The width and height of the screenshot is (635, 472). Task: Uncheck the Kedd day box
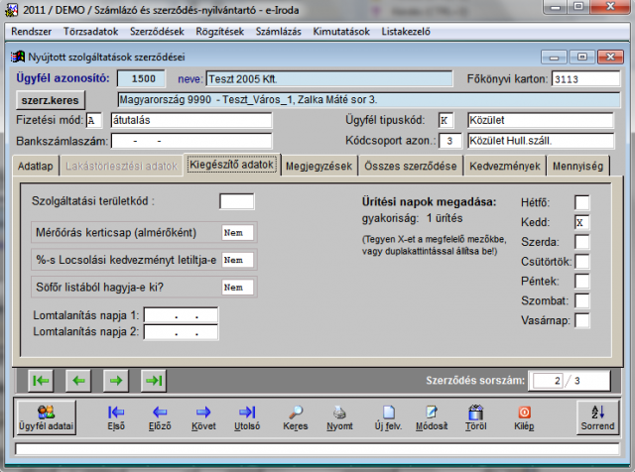[x=582, y=222]
